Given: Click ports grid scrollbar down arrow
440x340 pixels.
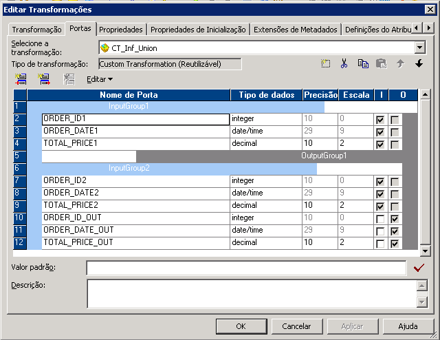Looking at the screenshot, I should click(x=425, y=251).
